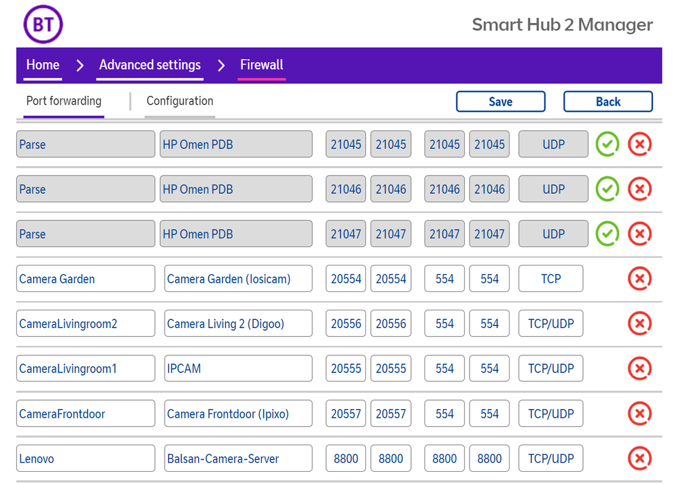This screenshot has width=679, height=484.
Task: Open device dropdown showing Camera Living 2 (Digoo)
Action: point(237,323)
